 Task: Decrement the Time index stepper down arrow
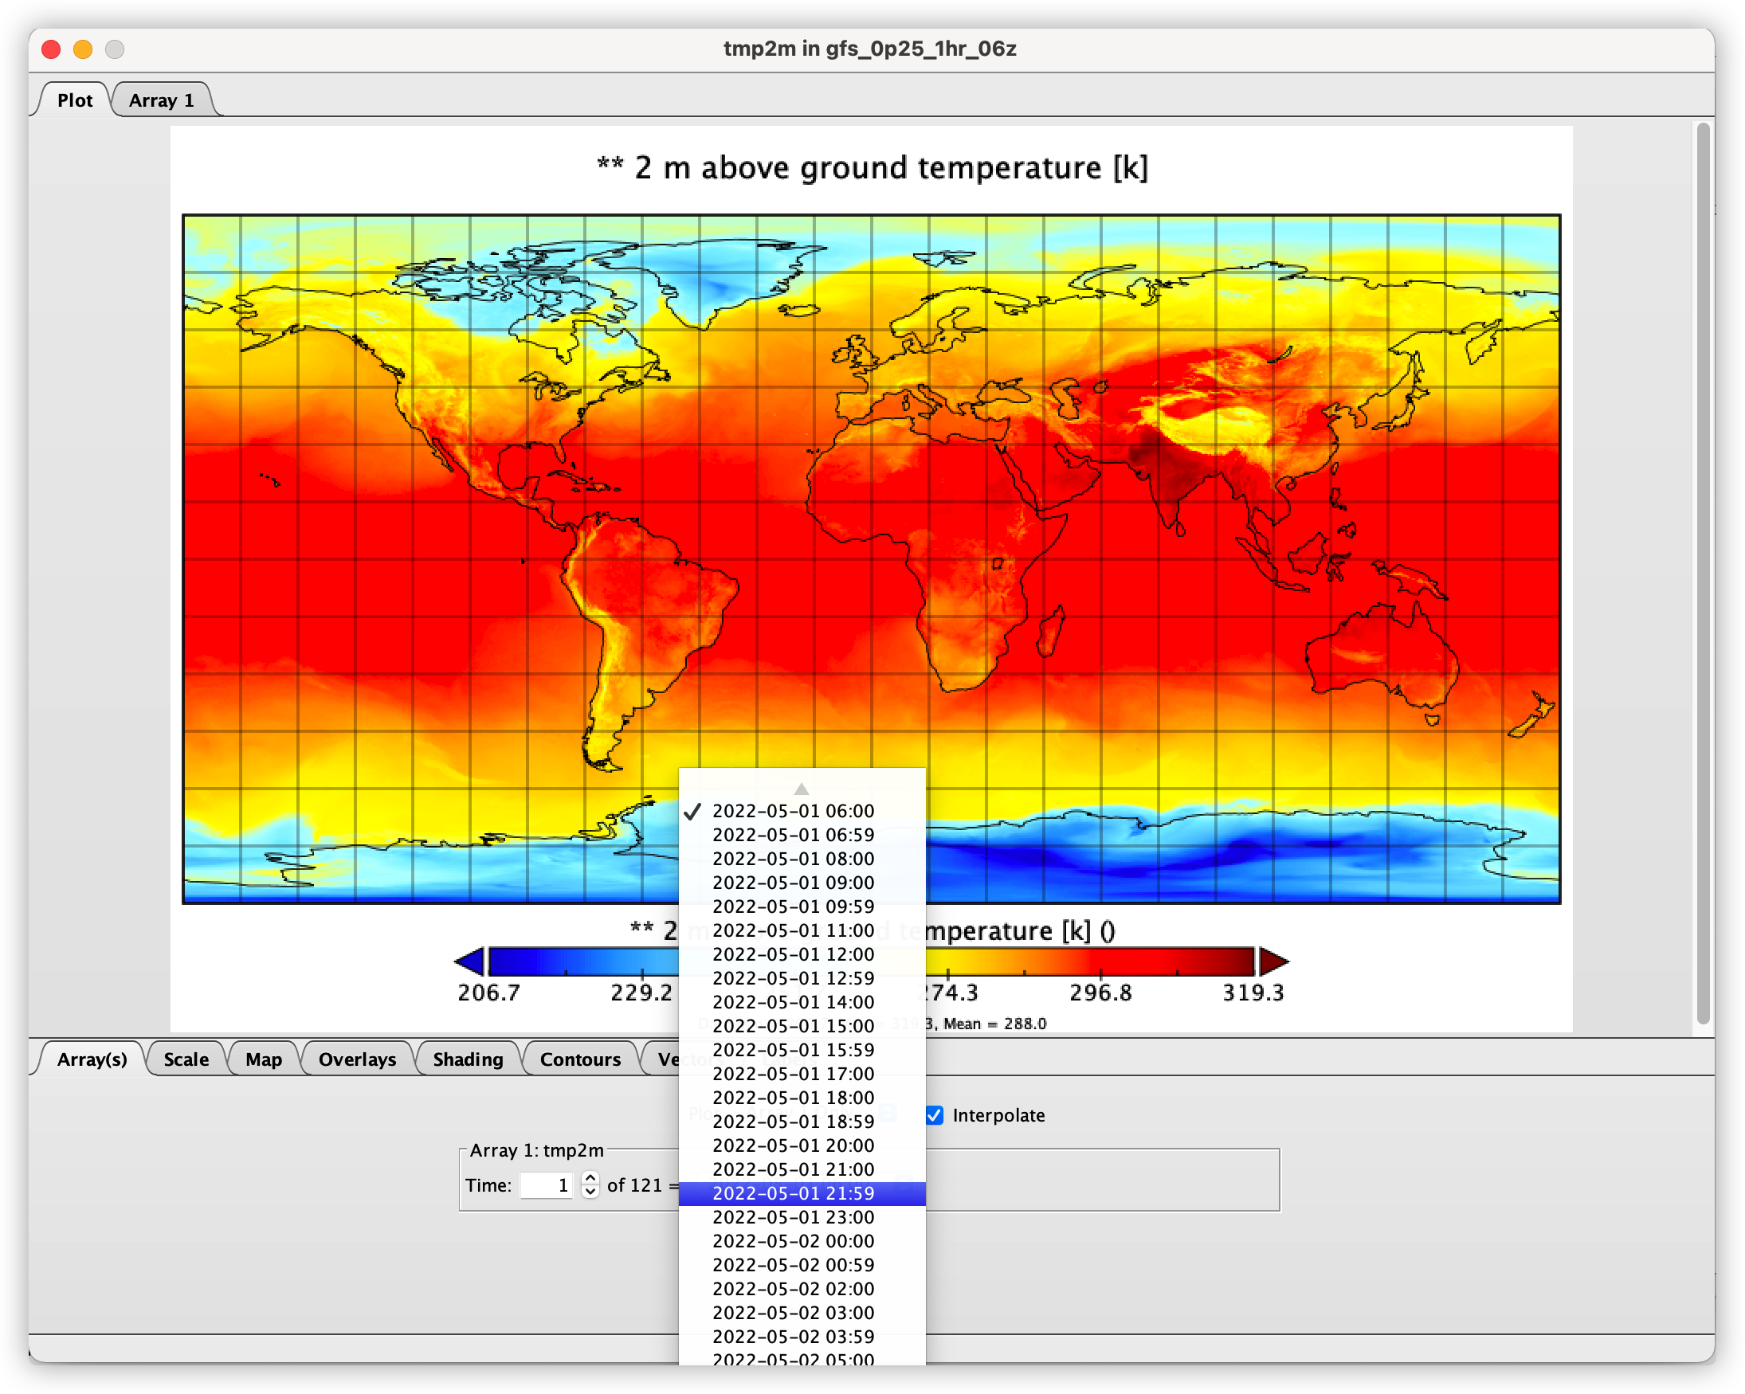[591, 1192]
